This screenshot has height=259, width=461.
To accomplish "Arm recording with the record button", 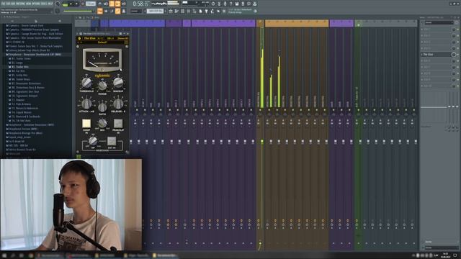I will click(83, 4).
